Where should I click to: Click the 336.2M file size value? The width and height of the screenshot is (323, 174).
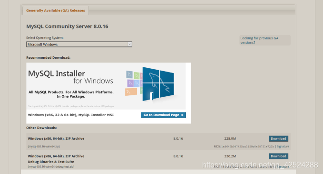230,156
